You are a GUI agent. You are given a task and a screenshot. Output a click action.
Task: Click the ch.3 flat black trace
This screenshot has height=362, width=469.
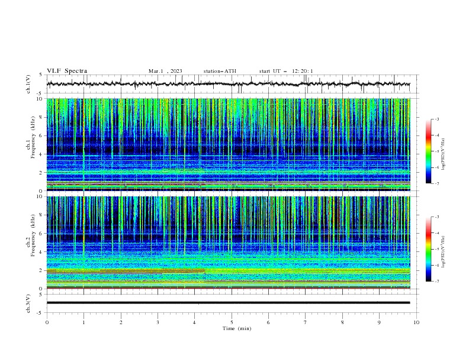tap(228, 303)
